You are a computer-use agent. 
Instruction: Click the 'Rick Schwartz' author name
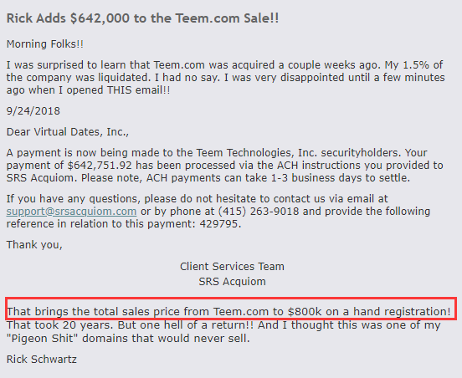[x=42, y=359]
